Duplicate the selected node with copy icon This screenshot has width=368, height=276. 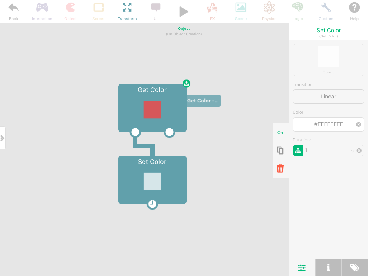click(280, 151)
